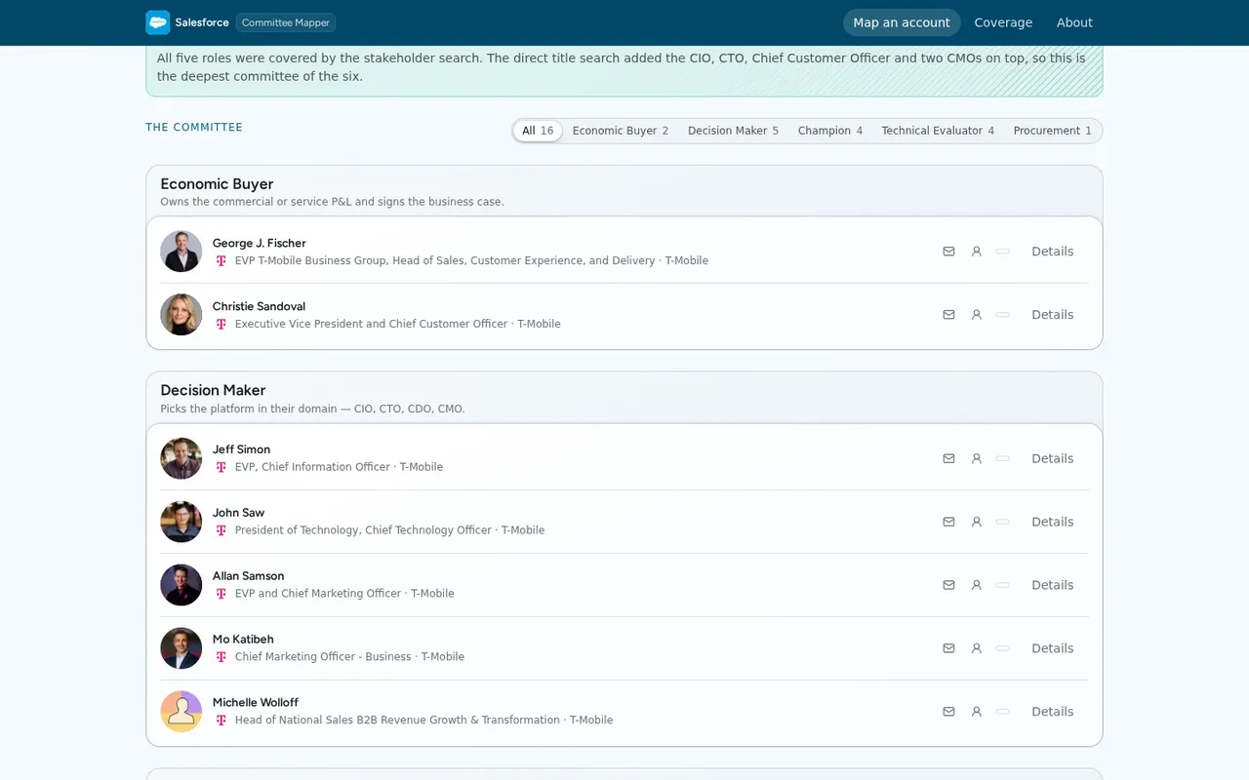Email Michelle Wolloff via envelope icon
The height and width of the screenshot is (780, 1249).
948,712
